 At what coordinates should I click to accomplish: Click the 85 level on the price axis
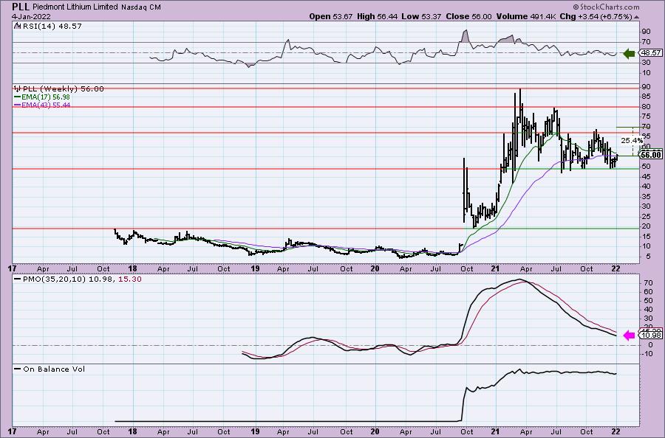point(647,97)
